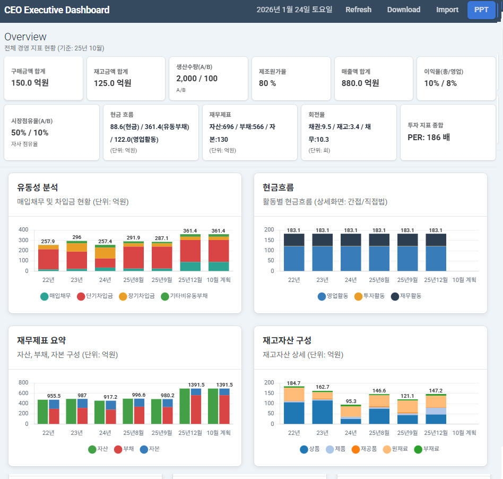
Task: Click the 재무제표 KPI card
Action: pos(249,132)
